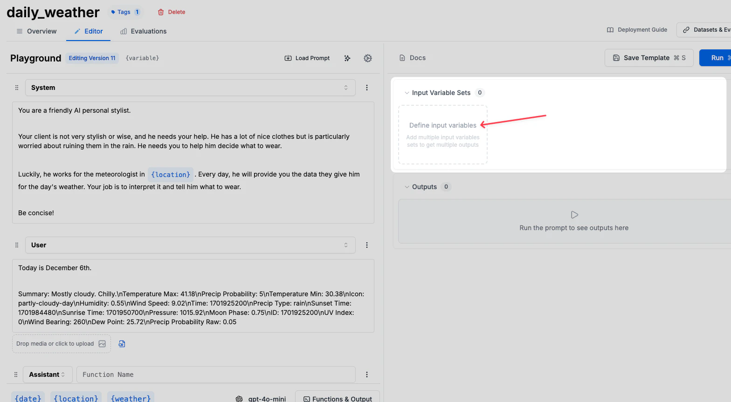
Task: Click the blue file attachment icon
Action: click(122, 344)
